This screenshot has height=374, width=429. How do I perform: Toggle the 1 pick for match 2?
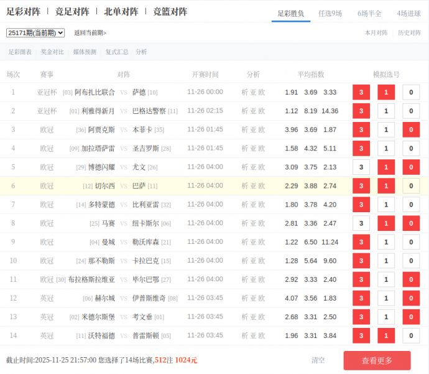386,111
